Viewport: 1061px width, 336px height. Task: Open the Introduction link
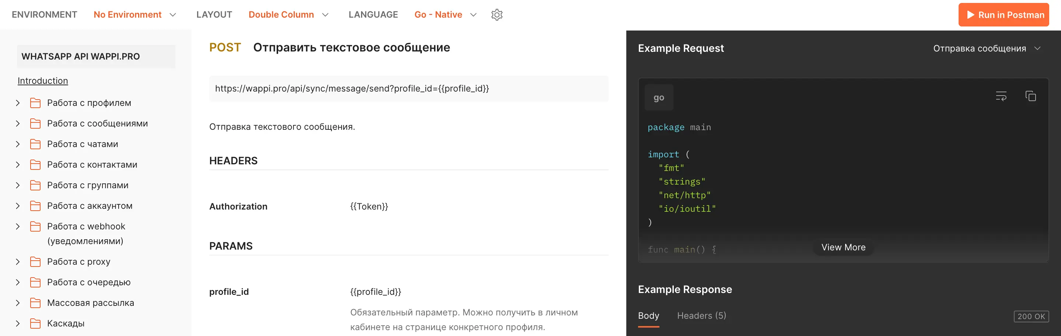point(43,81)
